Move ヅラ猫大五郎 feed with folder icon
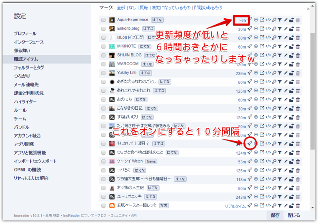 291,179
